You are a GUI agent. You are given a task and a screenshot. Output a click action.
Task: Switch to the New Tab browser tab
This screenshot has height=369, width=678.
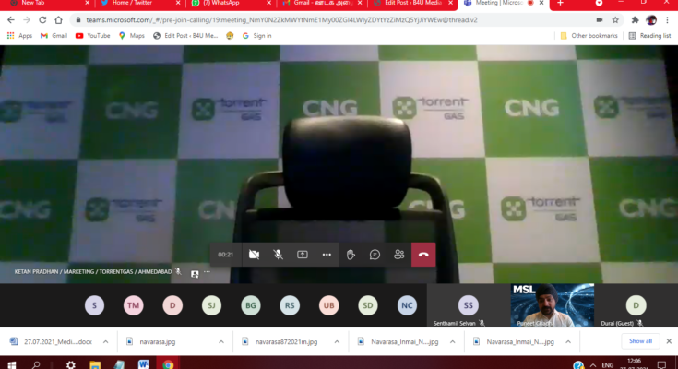tap(48, 4)
